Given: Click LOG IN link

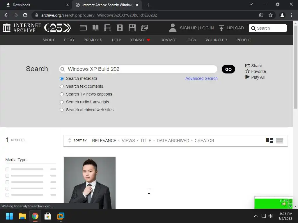Looking at the screenshot, I should [x=207, y=28].
